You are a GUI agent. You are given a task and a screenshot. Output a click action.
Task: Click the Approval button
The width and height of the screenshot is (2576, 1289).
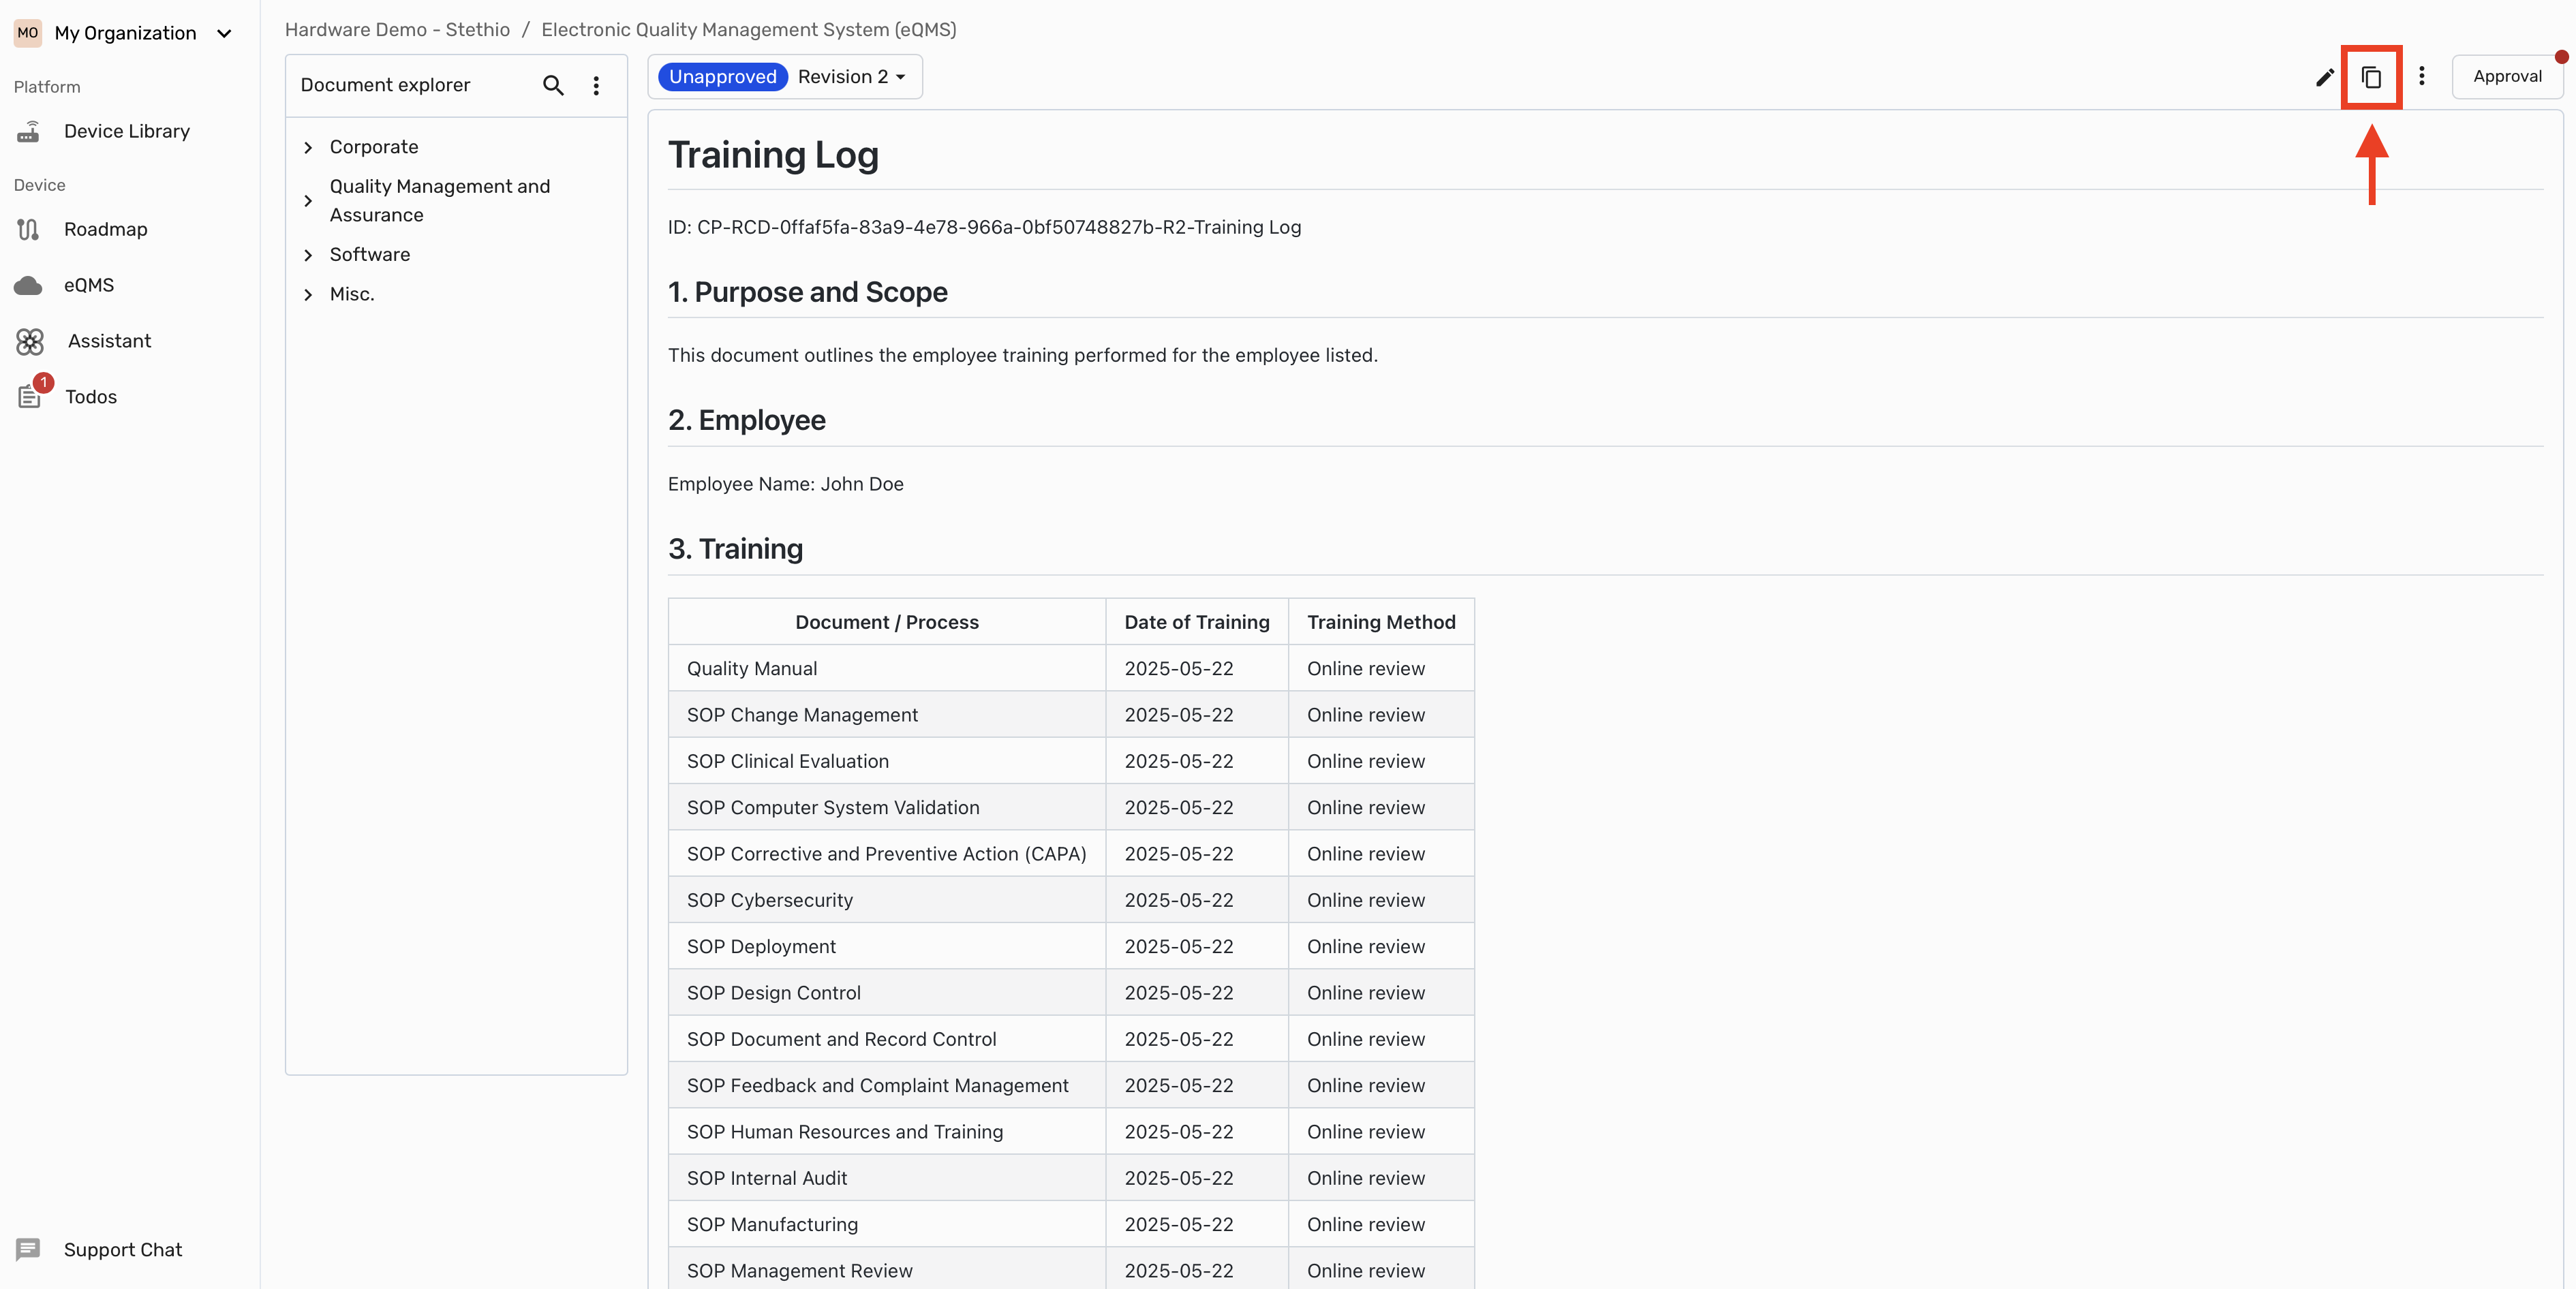[x=2506, y=77]
